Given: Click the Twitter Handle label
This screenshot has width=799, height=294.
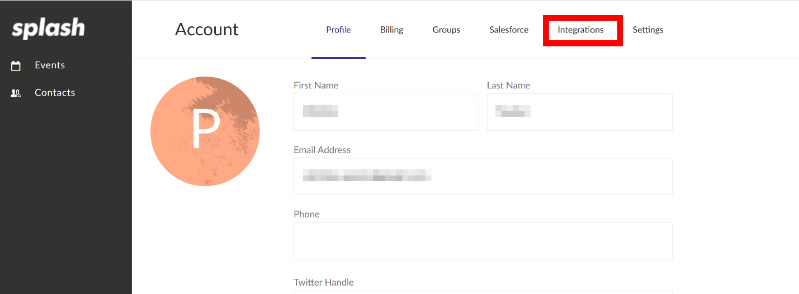Looking at the screenshot, I should (324, 282).
